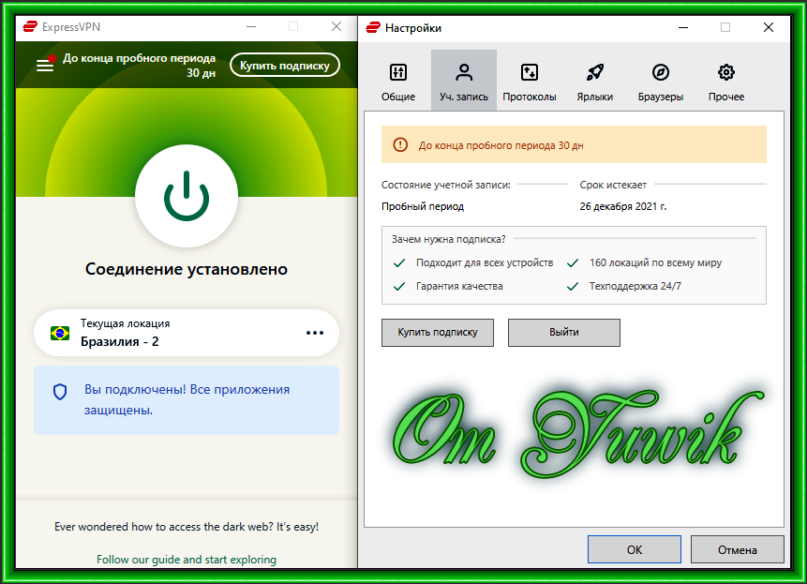This screenshot has height=584, width=807.
Task: Click the shield icon in connected notice
Action: [60, 392]
